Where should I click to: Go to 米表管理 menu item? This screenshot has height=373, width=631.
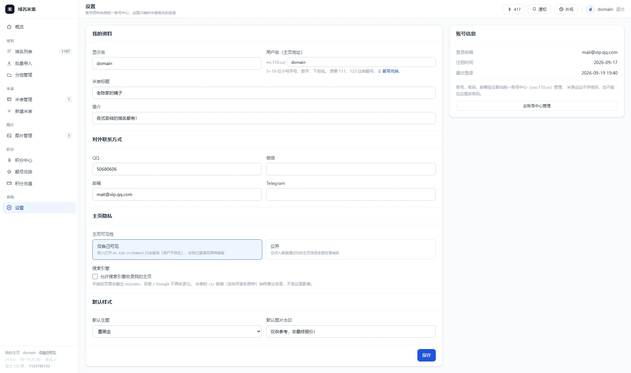pos(39,99)
